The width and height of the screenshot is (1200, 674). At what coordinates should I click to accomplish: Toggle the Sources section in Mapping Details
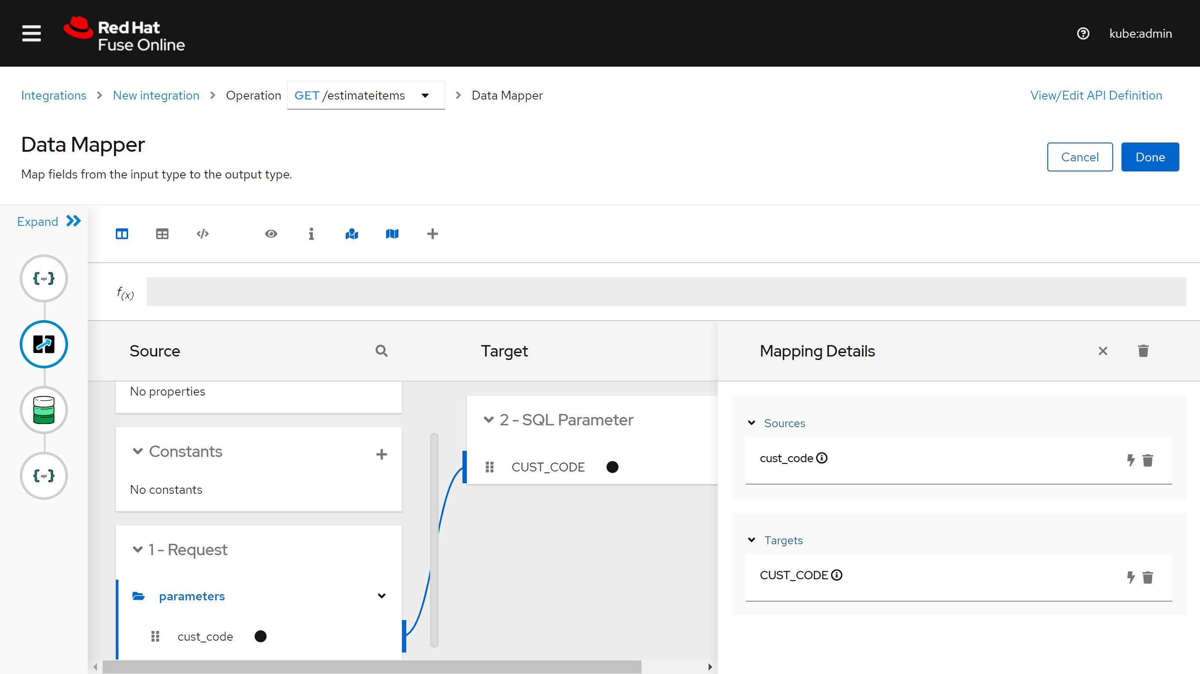point(752,422)
